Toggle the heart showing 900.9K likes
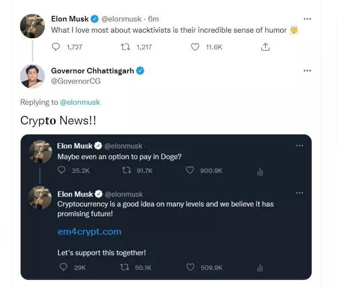The height and width of the screenshot is (288, 337). pos(190,170)
